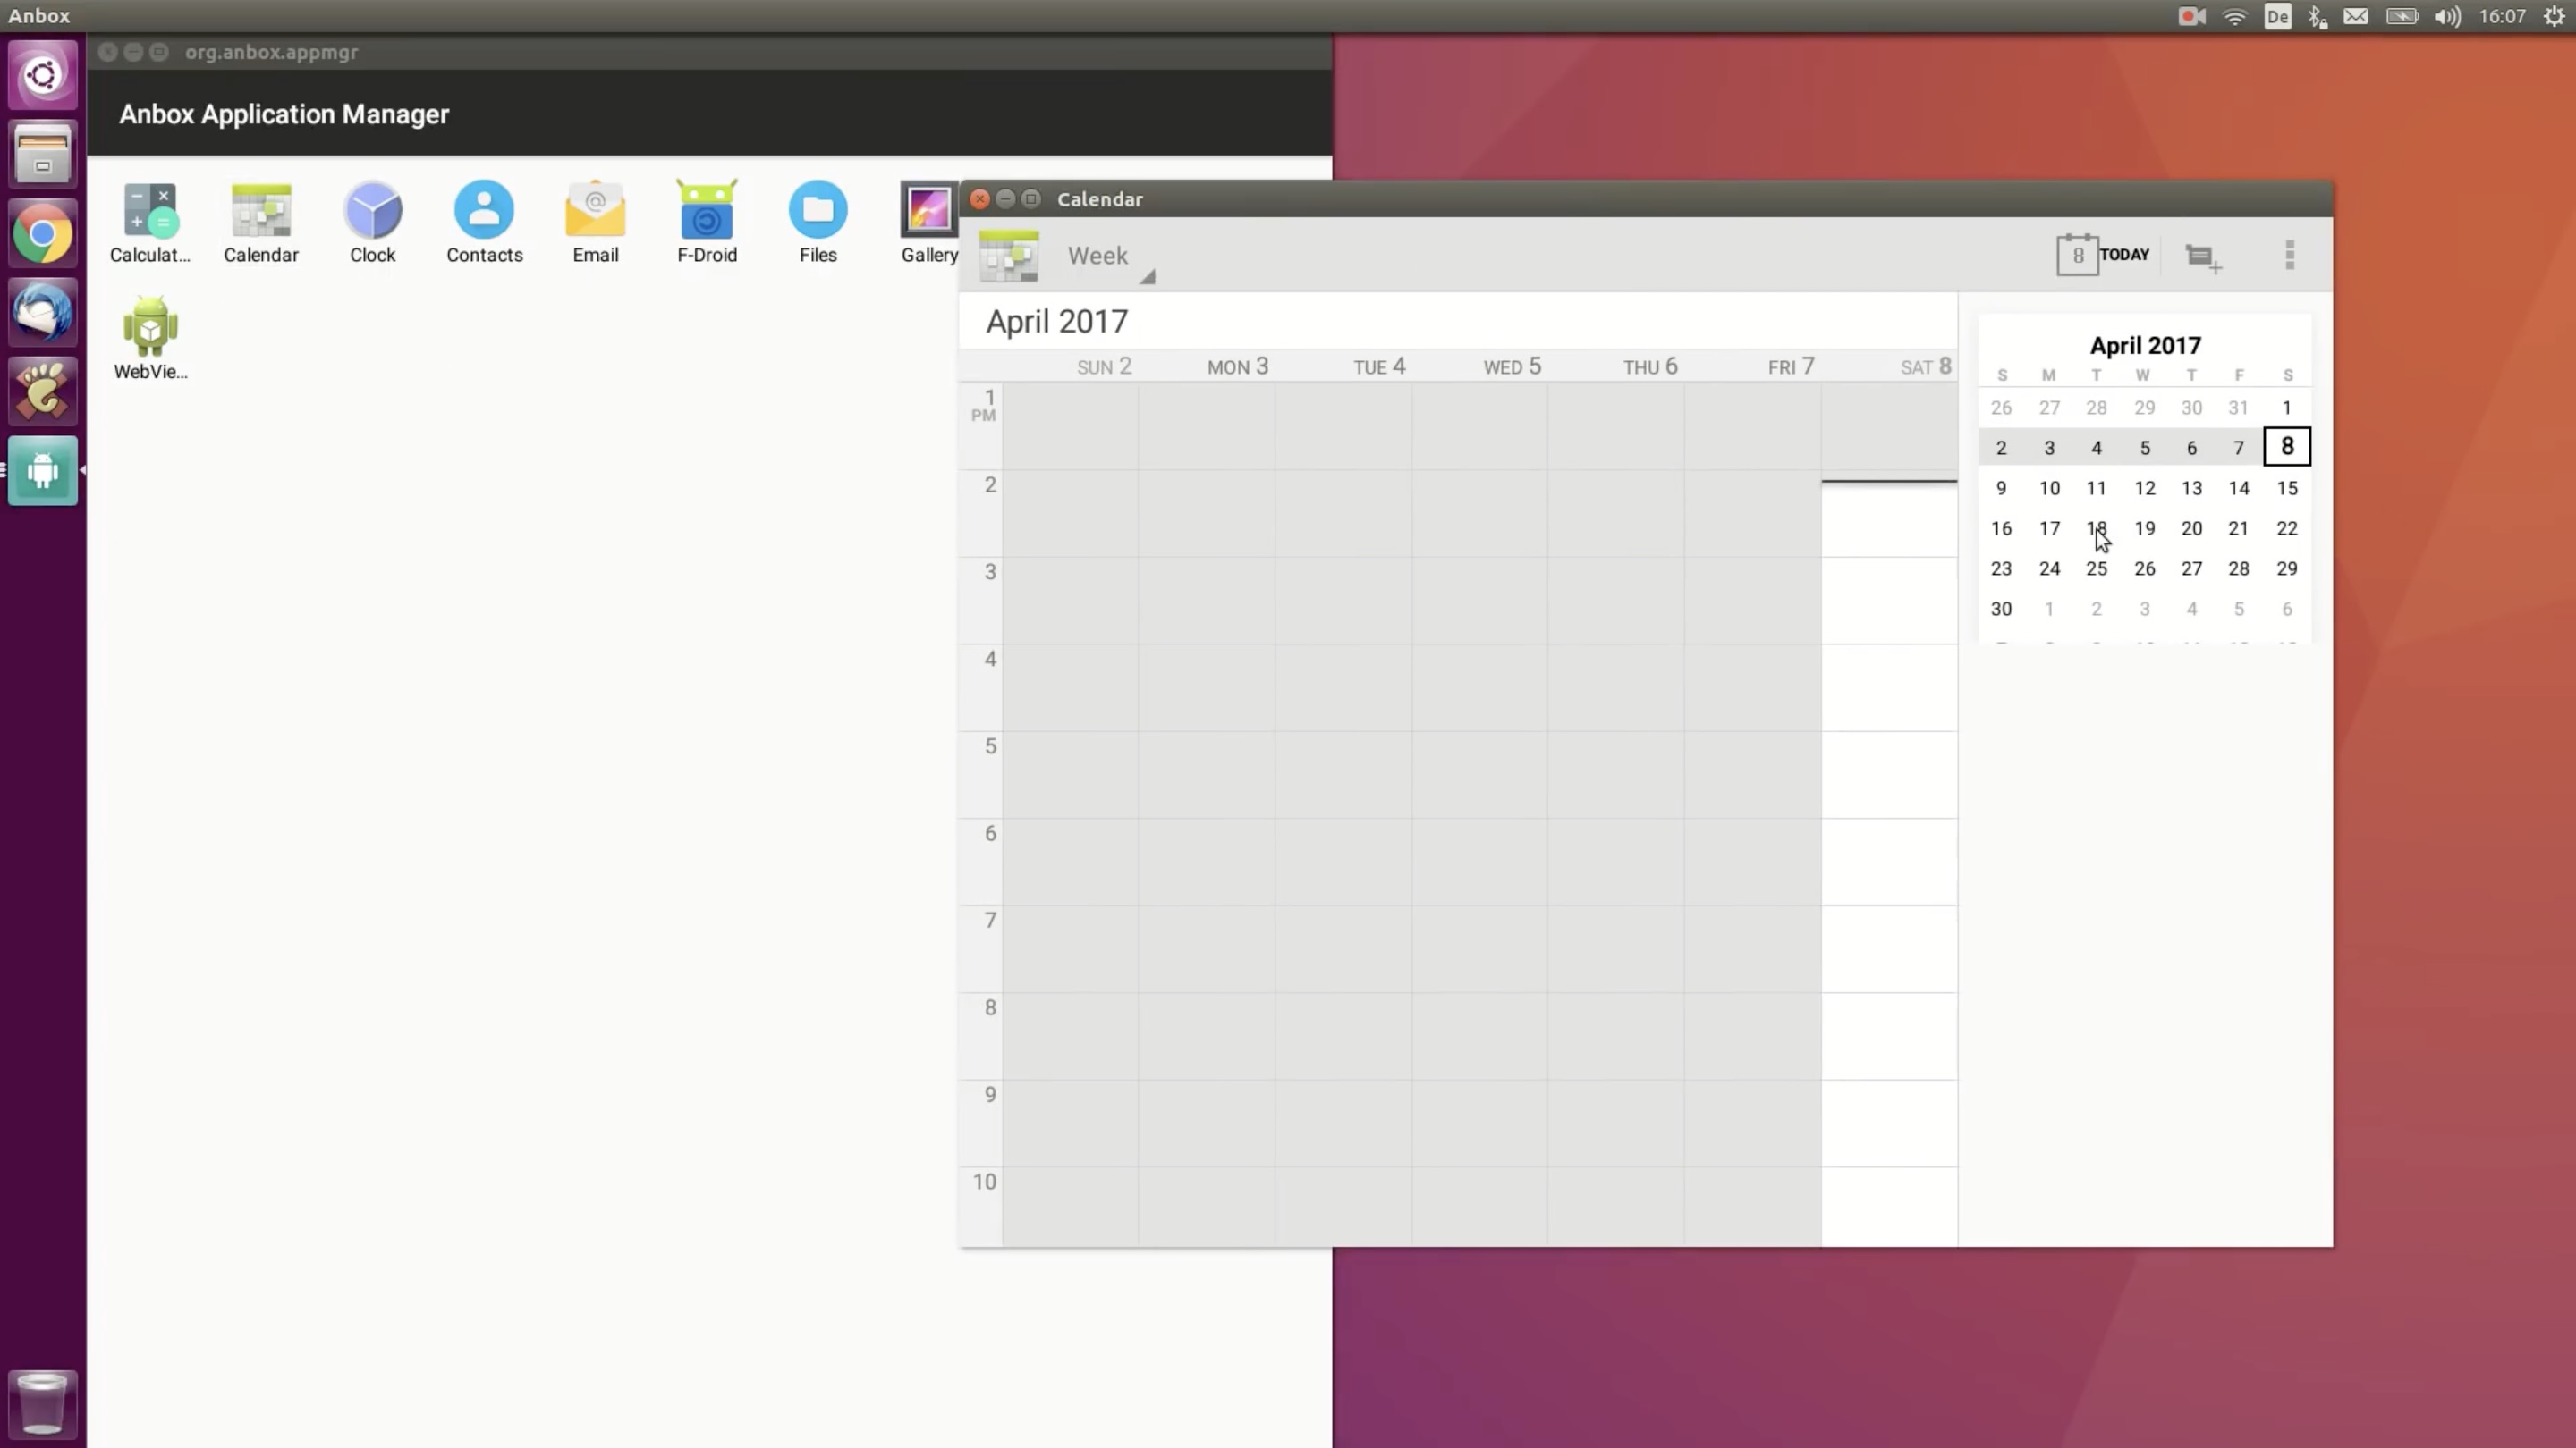Screen dimensions: 2576x1448
Task: Launch the Email app icon
Action: pos(595,221)
